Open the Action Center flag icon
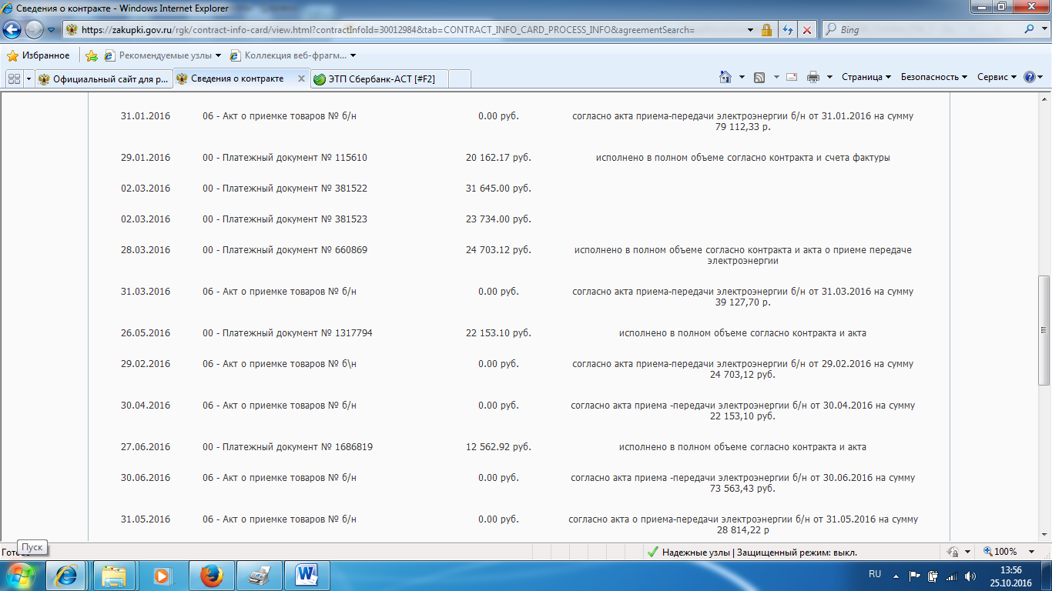The width and height of the screenshot is (1052, 591). 915,576
